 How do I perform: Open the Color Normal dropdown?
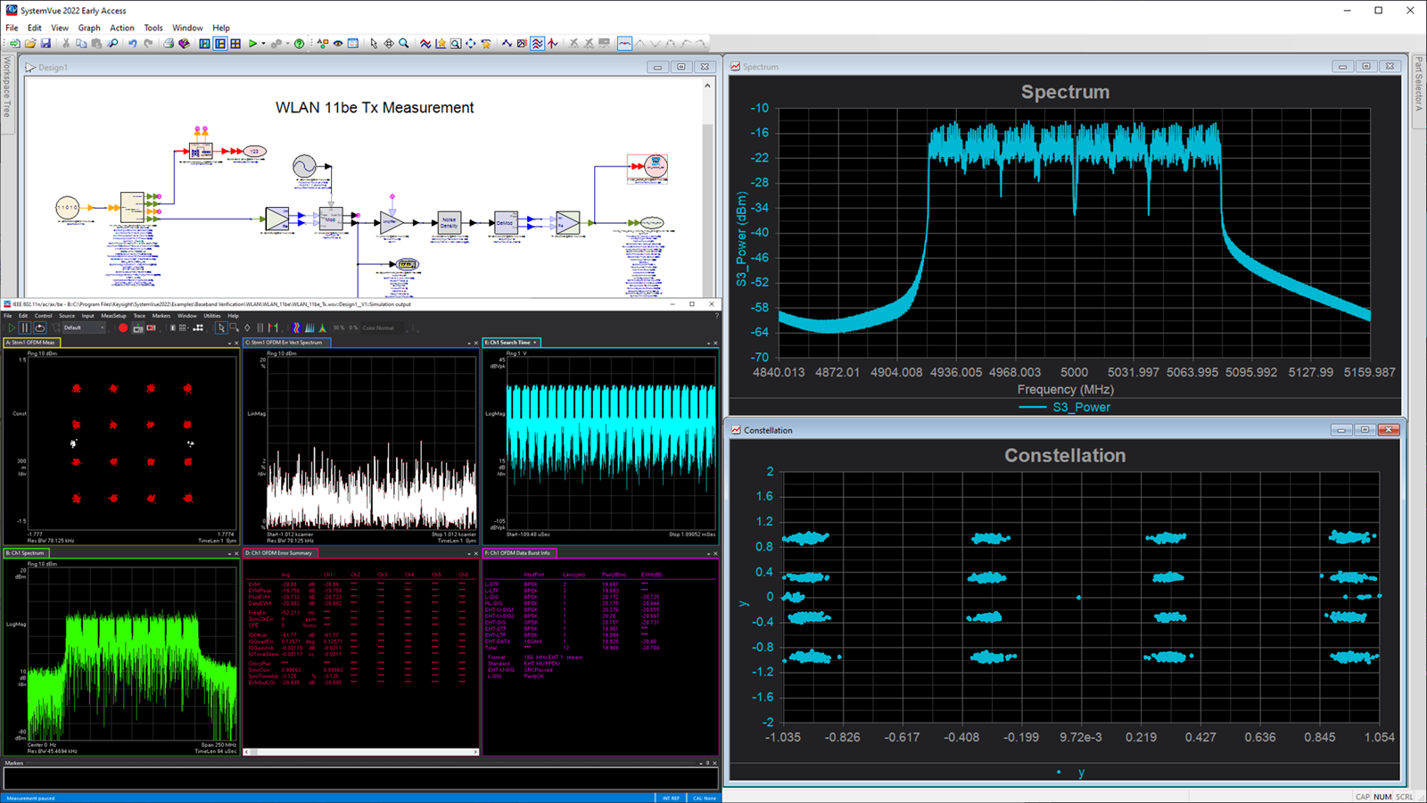pos(381,328)
